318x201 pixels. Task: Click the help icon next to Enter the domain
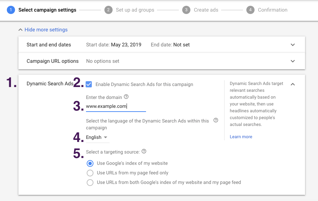(x=126, y=97)
